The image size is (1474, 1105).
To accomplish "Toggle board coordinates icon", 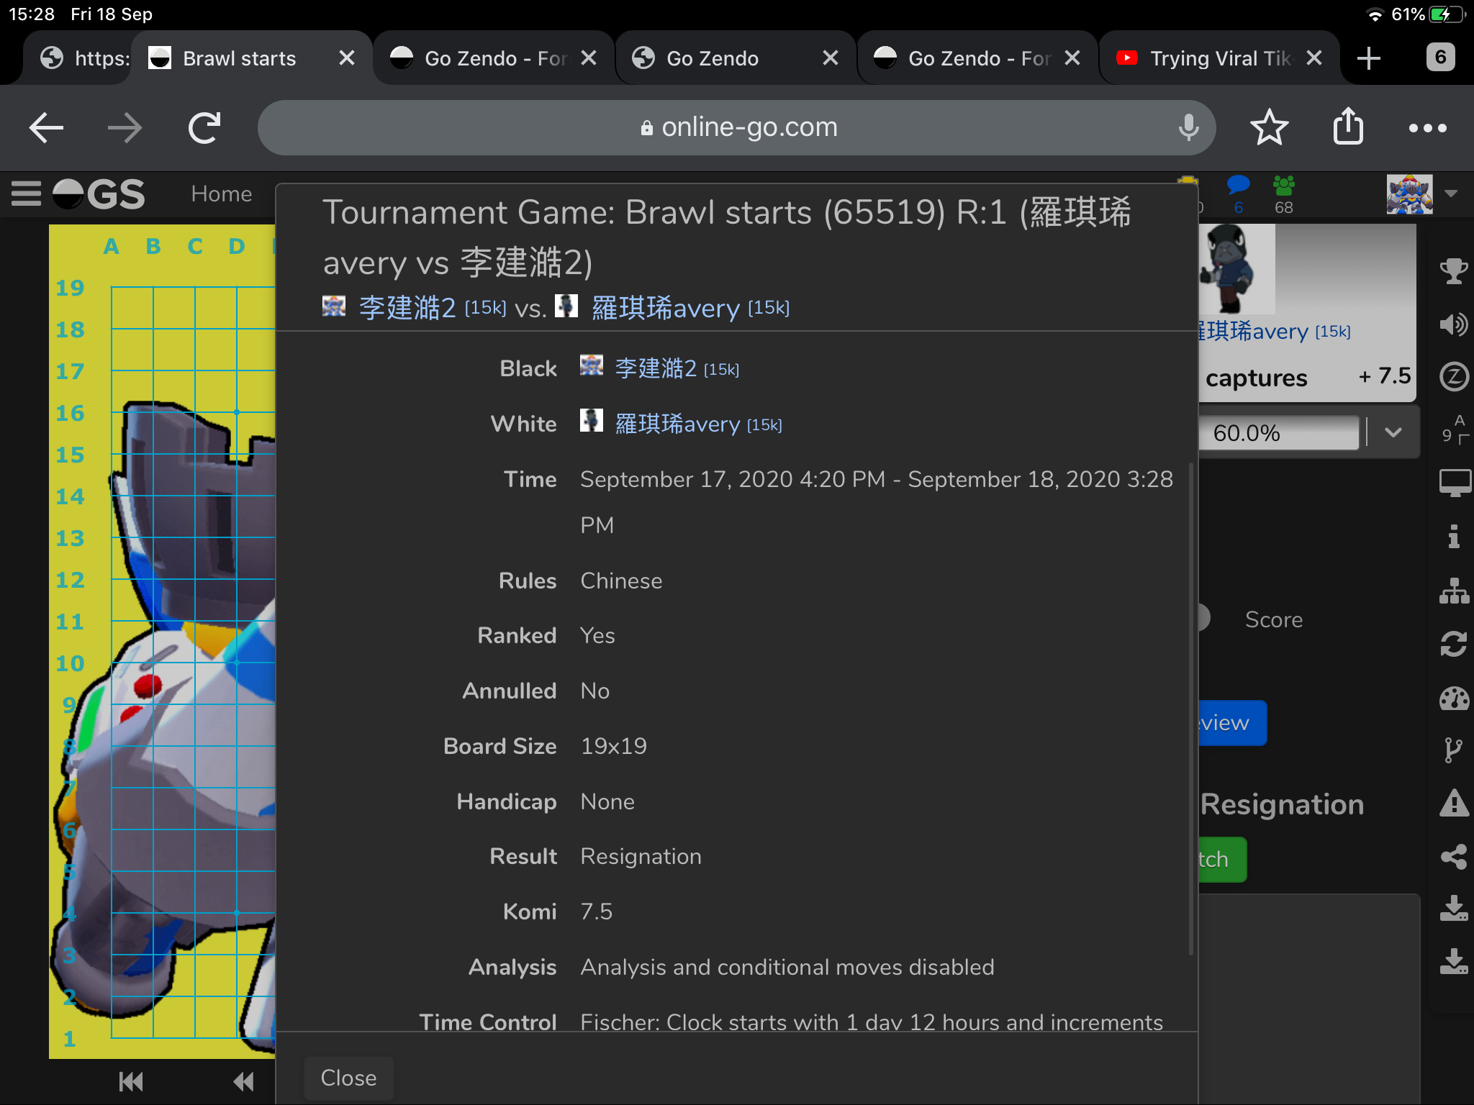I will (1453, 430).
